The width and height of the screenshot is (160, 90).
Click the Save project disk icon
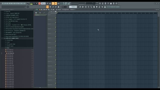click(x=111, y=3)
